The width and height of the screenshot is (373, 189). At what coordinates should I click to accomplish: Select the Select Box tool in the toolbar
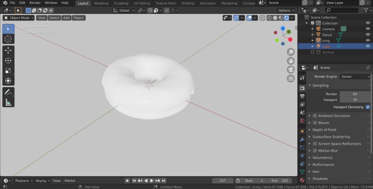(x=8, y=29)
